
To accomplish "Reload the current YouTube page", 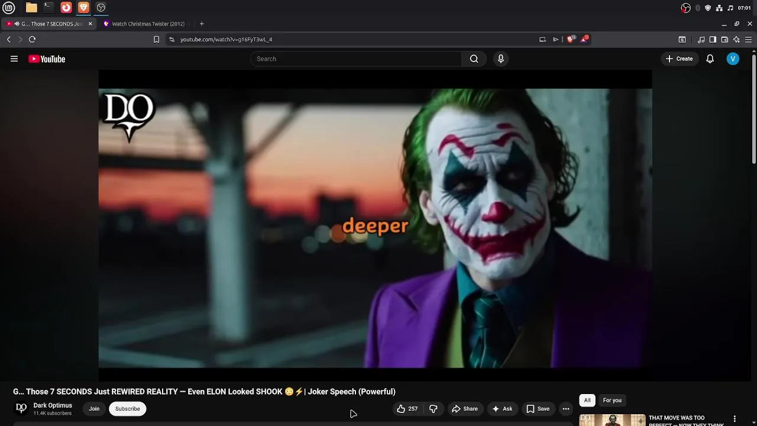I will [x=32, y=39].
